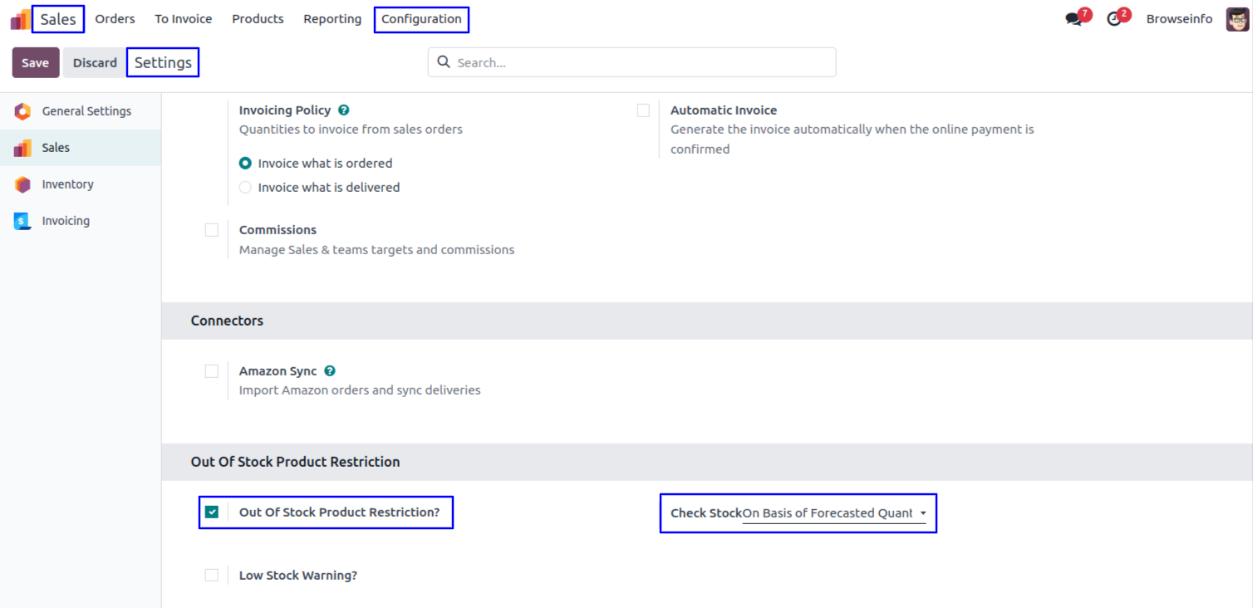Image resolution: width=1253 pixels, height=608 pixels.
Task: Select the Inventory sidebar icon
Action: click(x=22, y=184)
